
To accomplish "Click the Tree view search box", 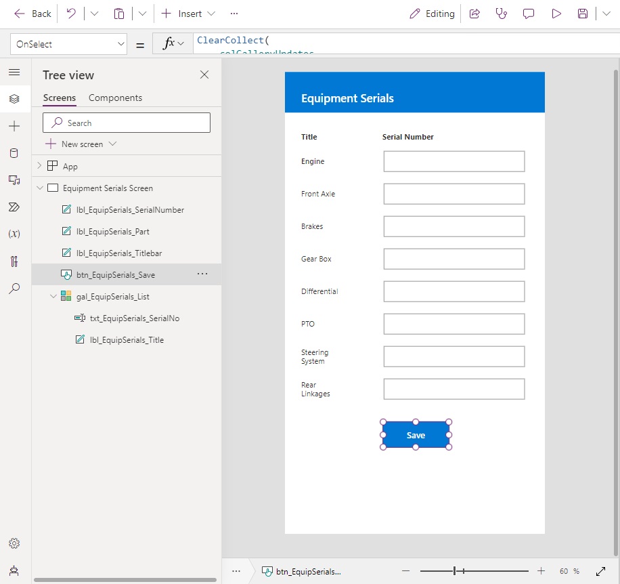I will coord(126,123).
